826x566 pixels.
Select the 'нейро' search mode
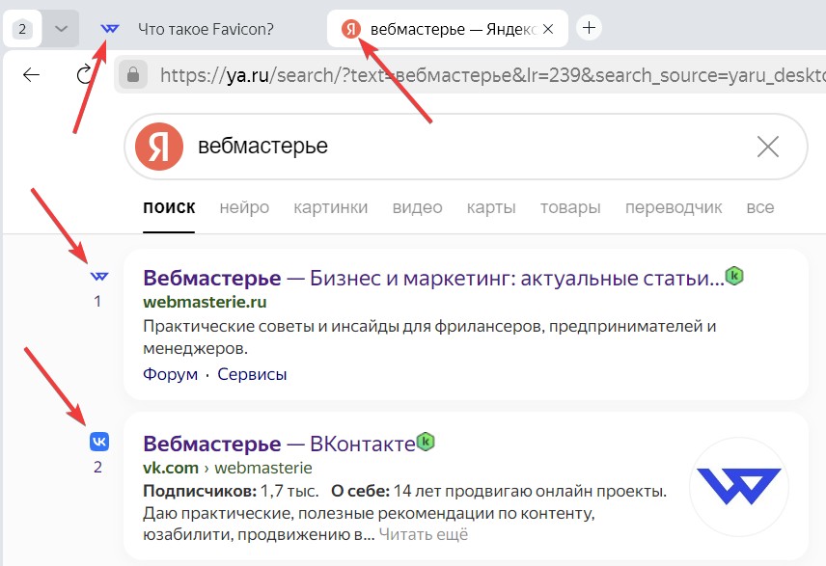click(x=243, y=207)
